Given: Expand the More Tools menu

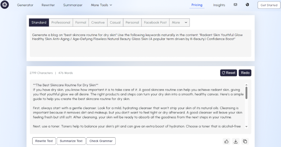Looking at the screenshot, I should pos(101,5).
